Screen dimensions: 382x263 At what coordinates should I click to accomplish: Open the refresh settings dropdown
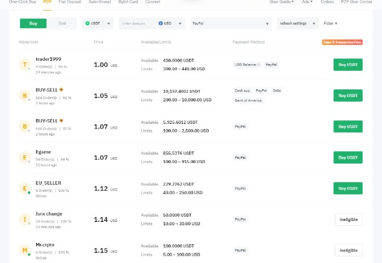[x=298, y=23]
